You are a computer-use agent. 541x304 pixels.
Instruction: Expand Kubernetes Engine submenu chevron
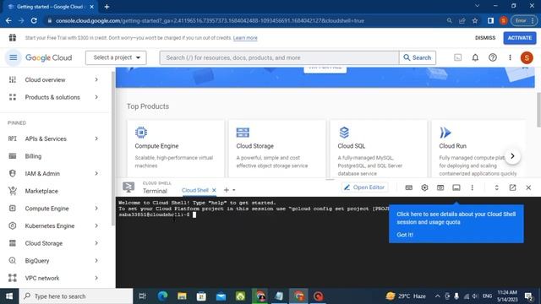pos(96,225)
